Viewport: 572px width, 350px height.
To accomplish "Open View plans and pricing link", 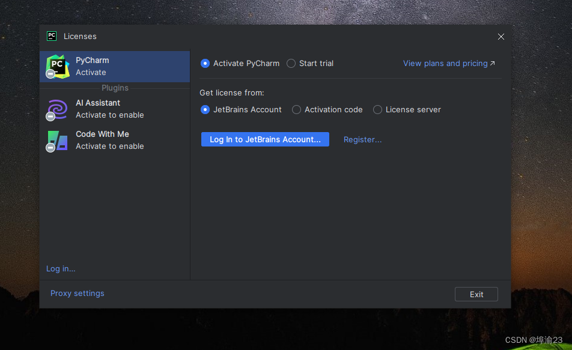I will coord(449,64).
